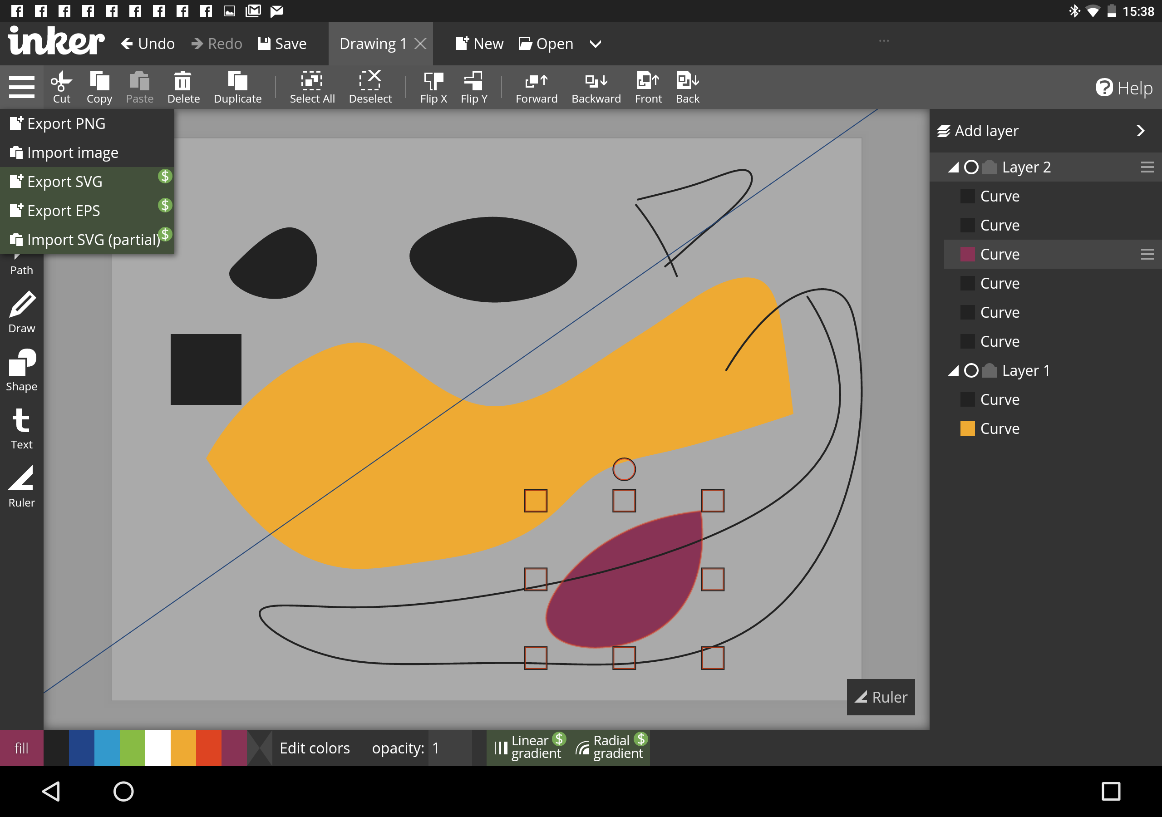Pick the red-orange color swatch
This screenshot has width=1162, height=817.
209,748
